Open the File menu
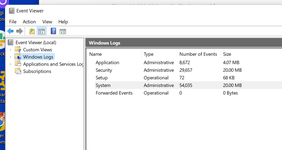Viewport: 282px width, 150px height. tap(13, 22)
